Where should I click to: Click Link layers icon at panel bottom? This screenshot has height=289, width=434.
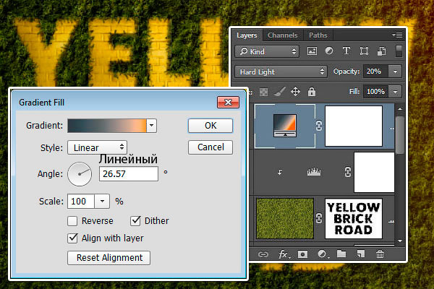click(x=263, y=254)
